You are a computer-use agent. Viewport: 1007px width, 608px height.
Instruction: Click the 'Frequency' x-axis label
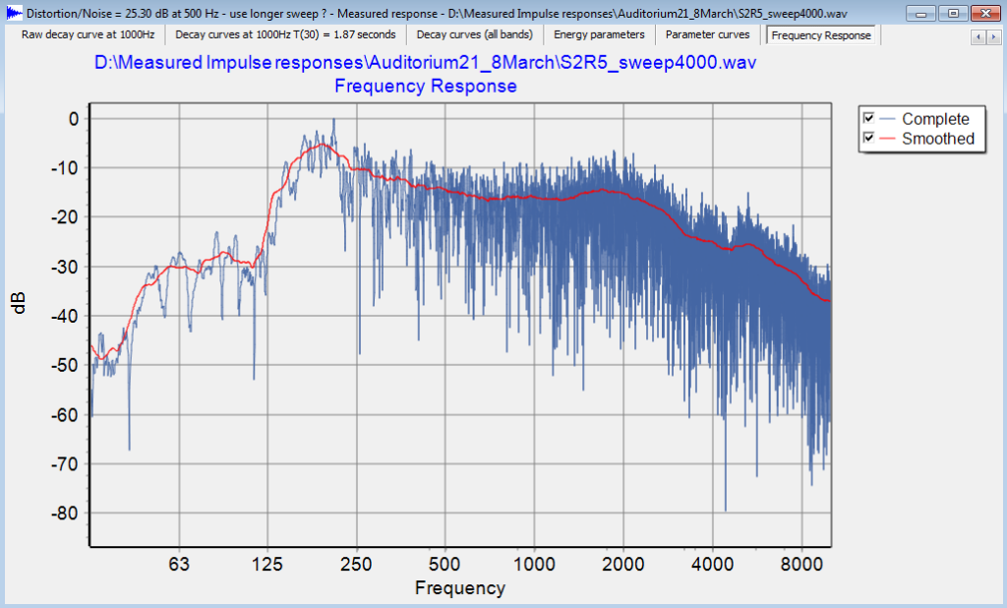[460, 588]
